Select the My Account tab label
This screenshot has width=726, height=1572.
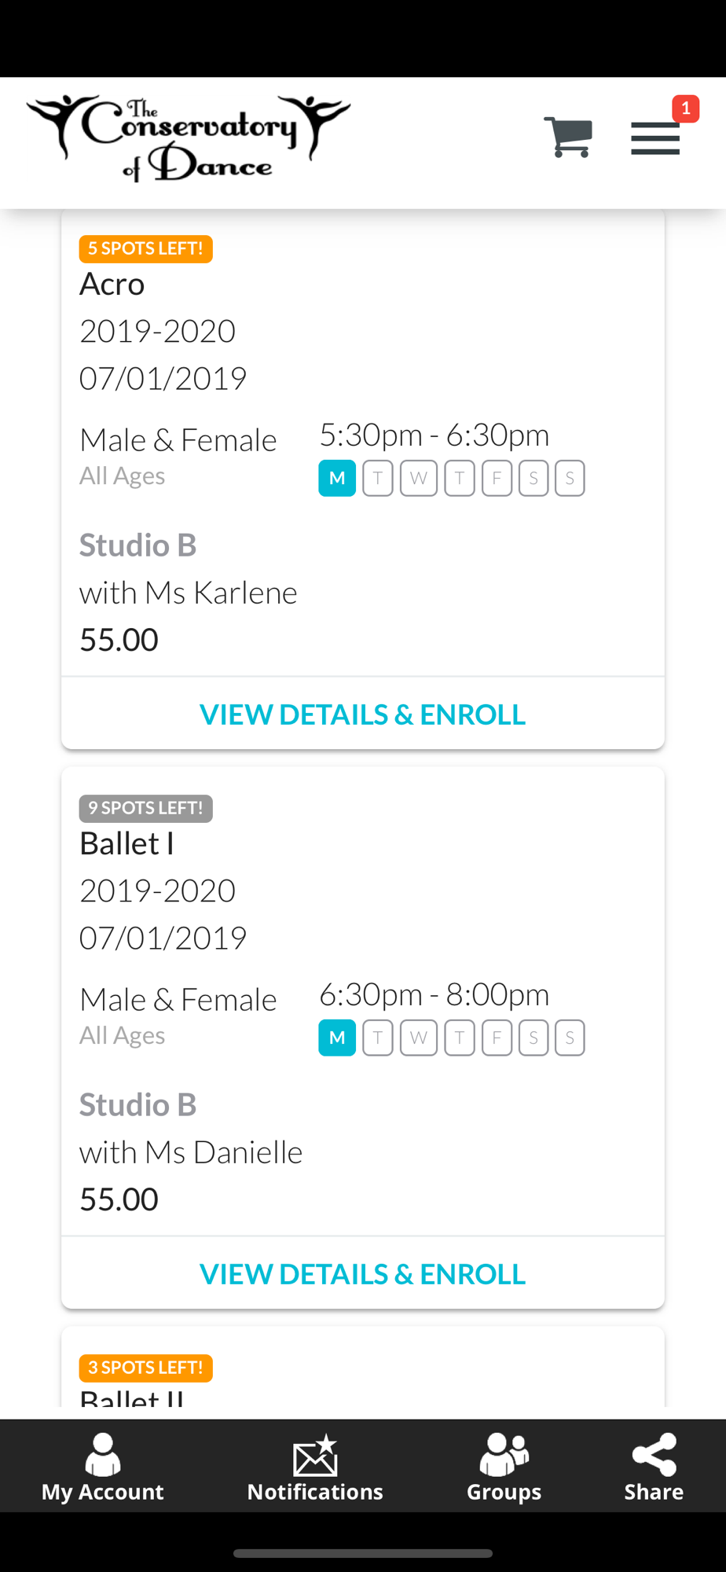coord(103,1492)
